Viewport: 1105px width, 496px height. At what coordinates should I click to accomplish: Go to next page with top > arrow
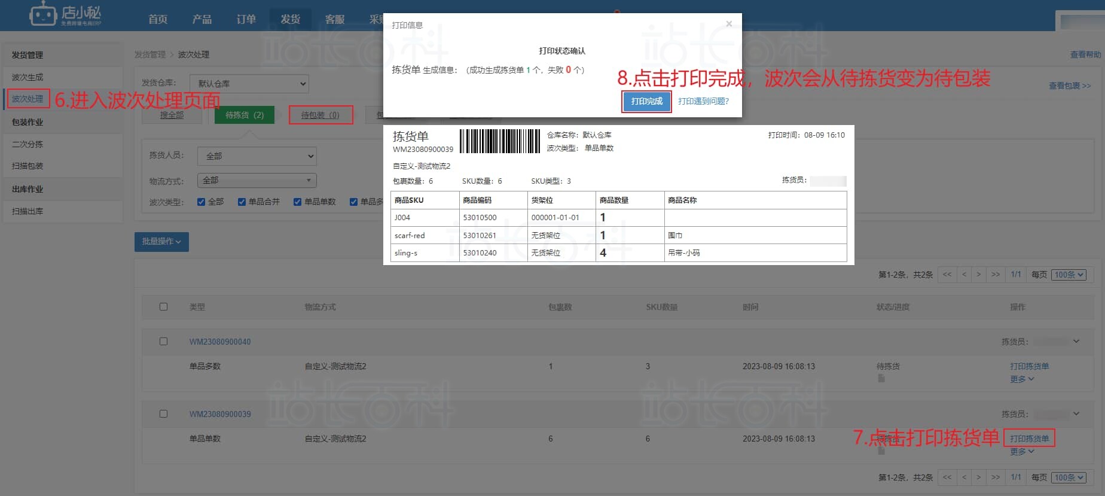coord(979,275)
